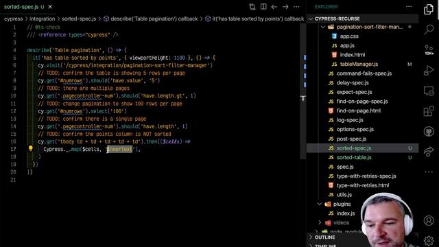The height and width of the screenshot is (247, 439).
Task: Split the editor to the right
Action: click(263, 7)
